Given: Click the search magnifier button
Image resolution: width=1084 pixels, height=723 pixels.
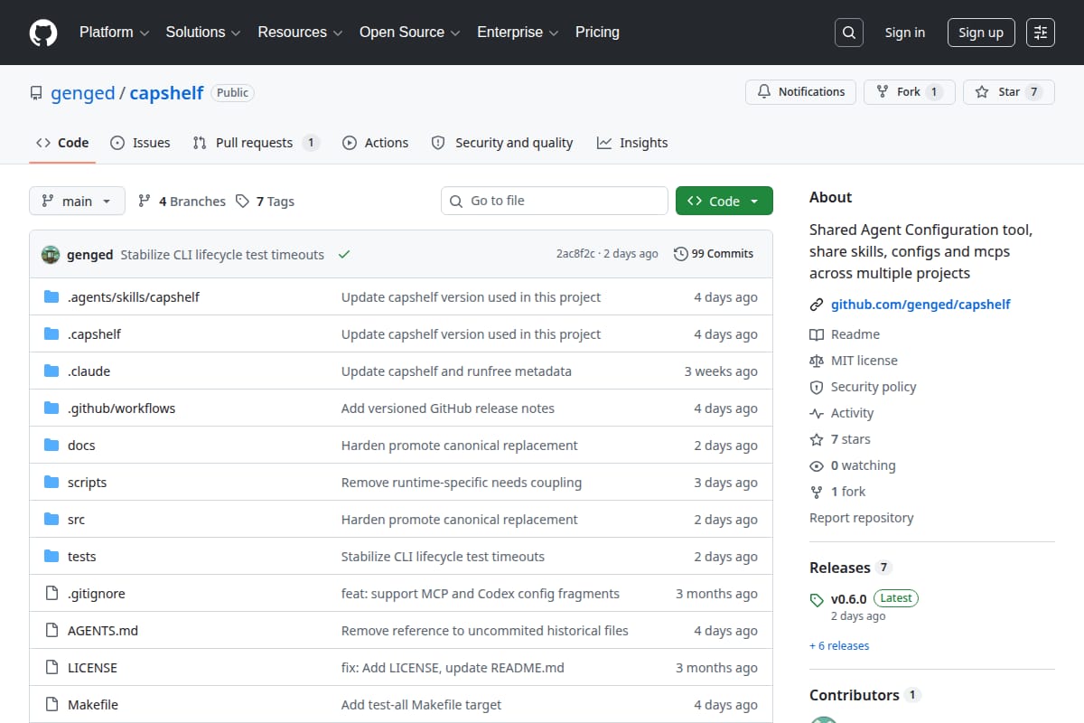Looking at the screenshot, I should tap(848, 33).
